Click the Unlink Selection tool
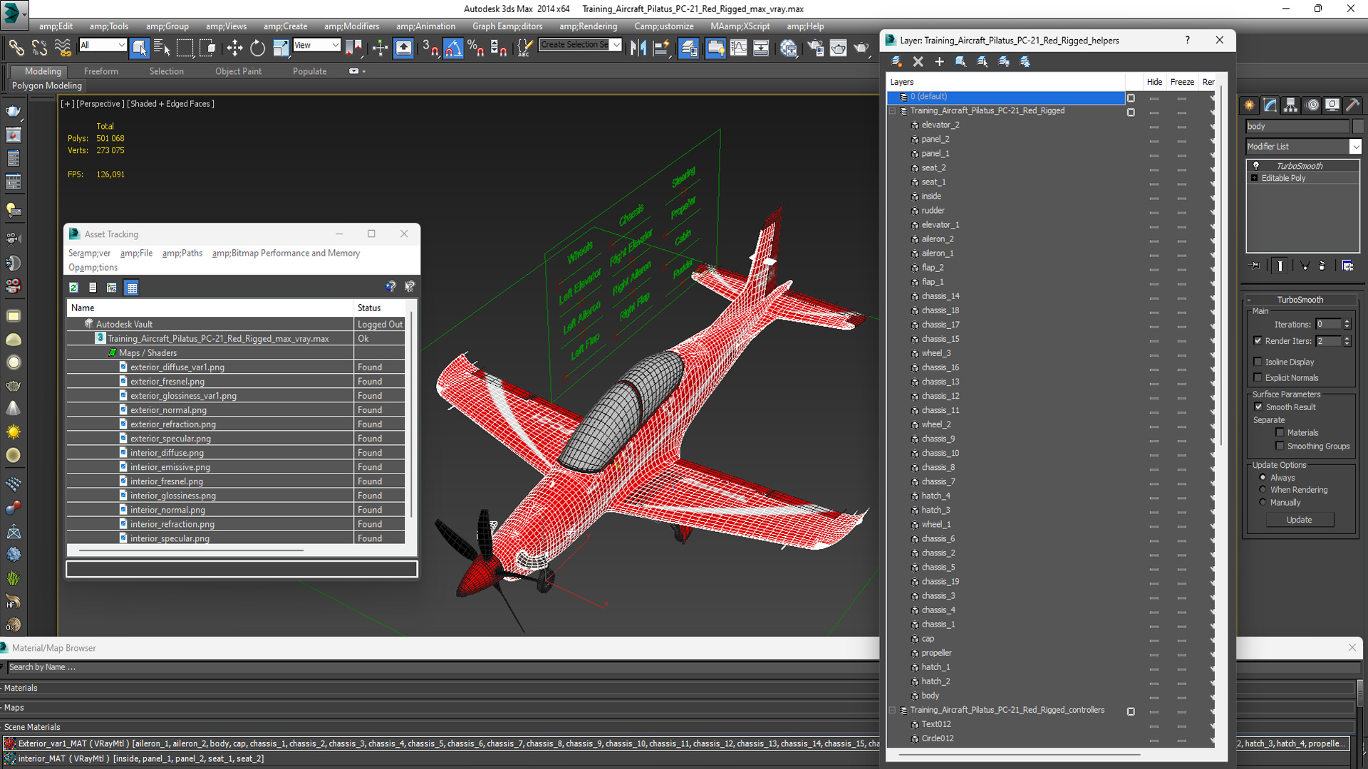This screenshot has width=1368, height=769. click(39, 48)
